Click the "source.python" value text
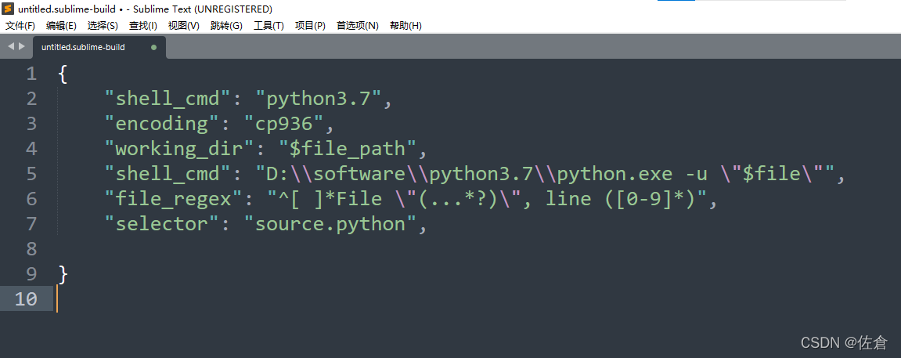This screenshot has height=358, width=901. [330, 224]
